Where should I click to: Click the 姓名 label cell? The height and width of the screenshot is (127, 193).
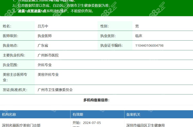click(17, 26)
